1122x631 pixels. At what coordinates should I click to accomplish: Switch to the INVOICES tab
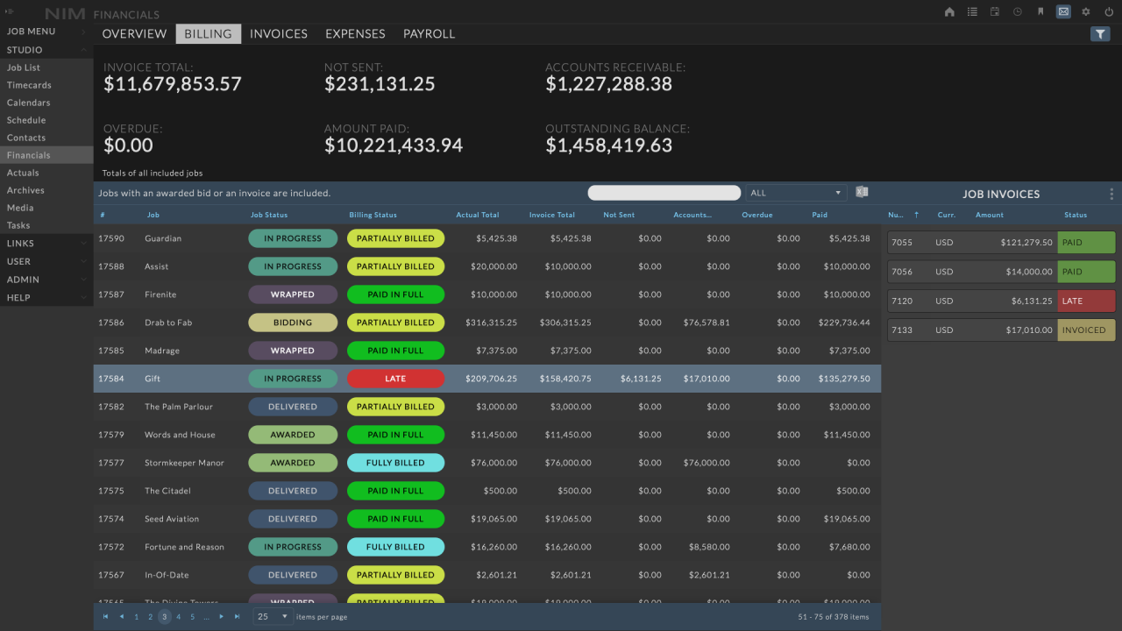coord(278,34)
